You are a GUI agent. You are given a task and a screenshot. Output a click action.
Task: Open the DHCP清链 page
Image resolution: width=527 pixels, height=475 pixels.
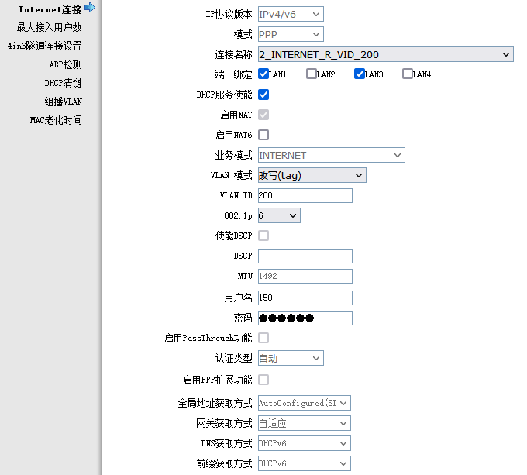tap(63, 84)
